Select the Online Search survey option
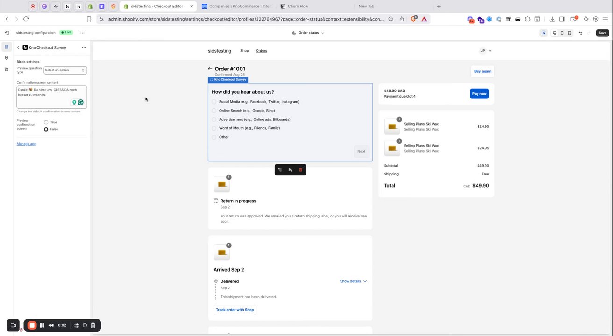Image resolution: width=613 pixels, height=336 pixels. click(x=214, y=111)
